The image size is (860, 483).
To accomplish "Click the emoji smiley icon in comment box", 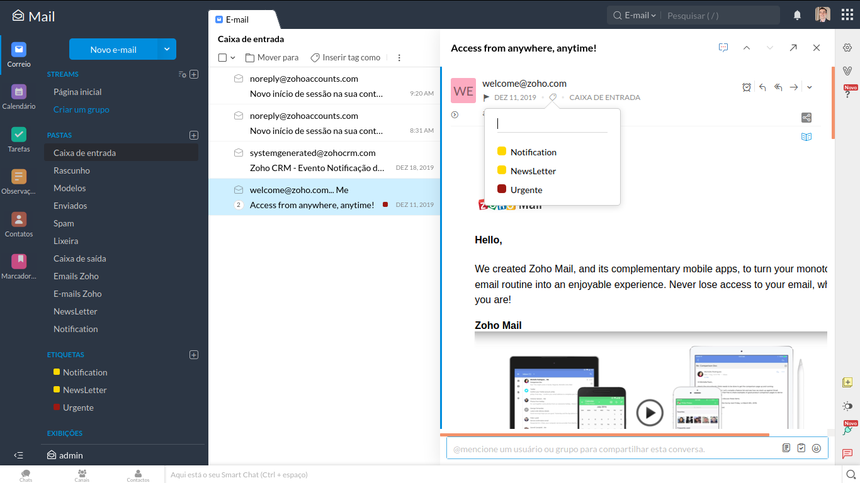I will click(x=817, y=448).
